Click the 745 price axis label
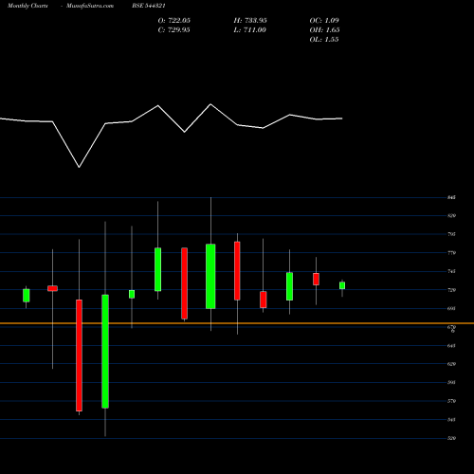This screenshot has height=474, width=474. point(451,271)
